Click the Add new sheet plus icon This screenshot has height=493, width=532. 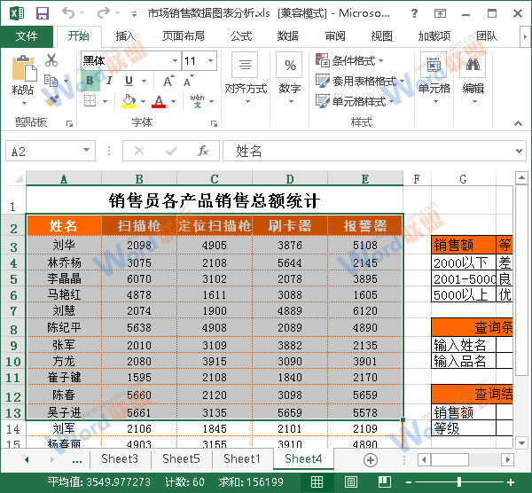pyautogui.click(x=370, y=459)
